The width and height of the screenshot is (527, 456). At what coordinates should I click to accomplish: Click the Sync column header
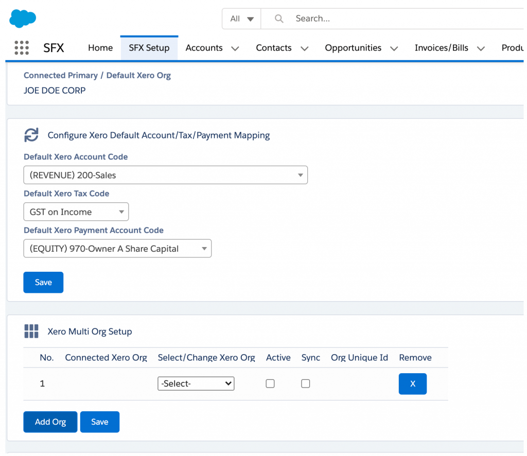tap(310, 358)
